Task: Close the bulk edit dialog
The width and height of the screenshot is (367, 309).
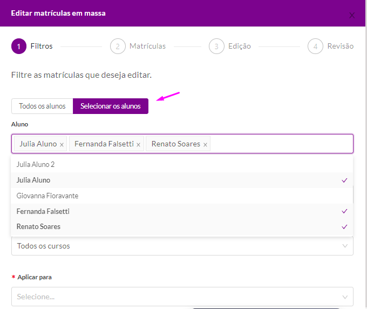Action: click(x=352, y=15)
